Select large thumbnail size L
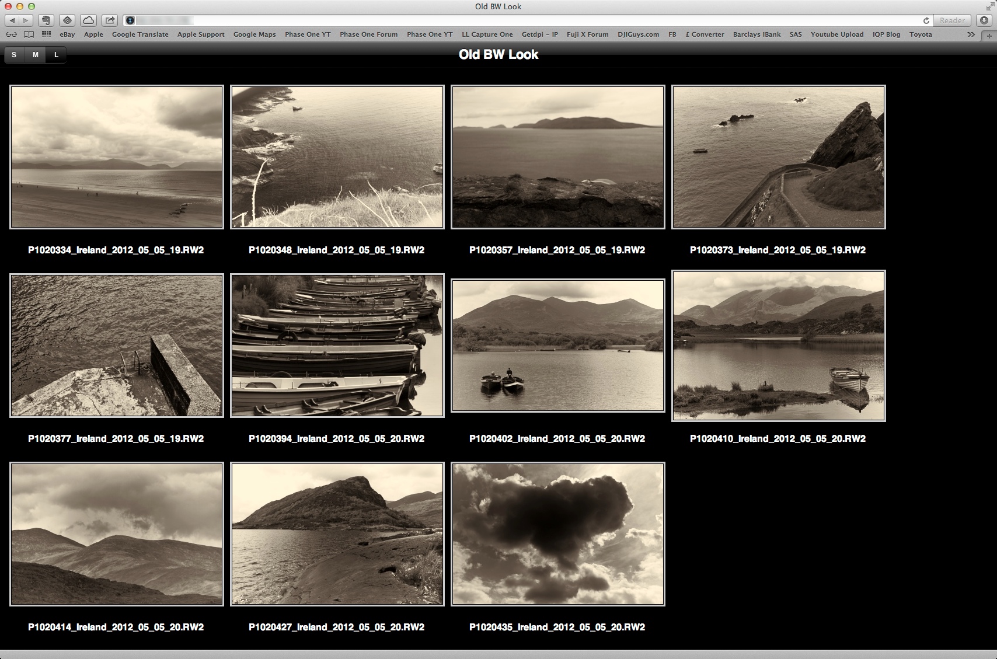997x659 pixels. coord(56,55)
